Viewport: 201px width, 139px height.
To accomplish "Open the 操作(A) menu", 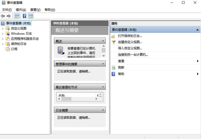I will pos(21,10).
